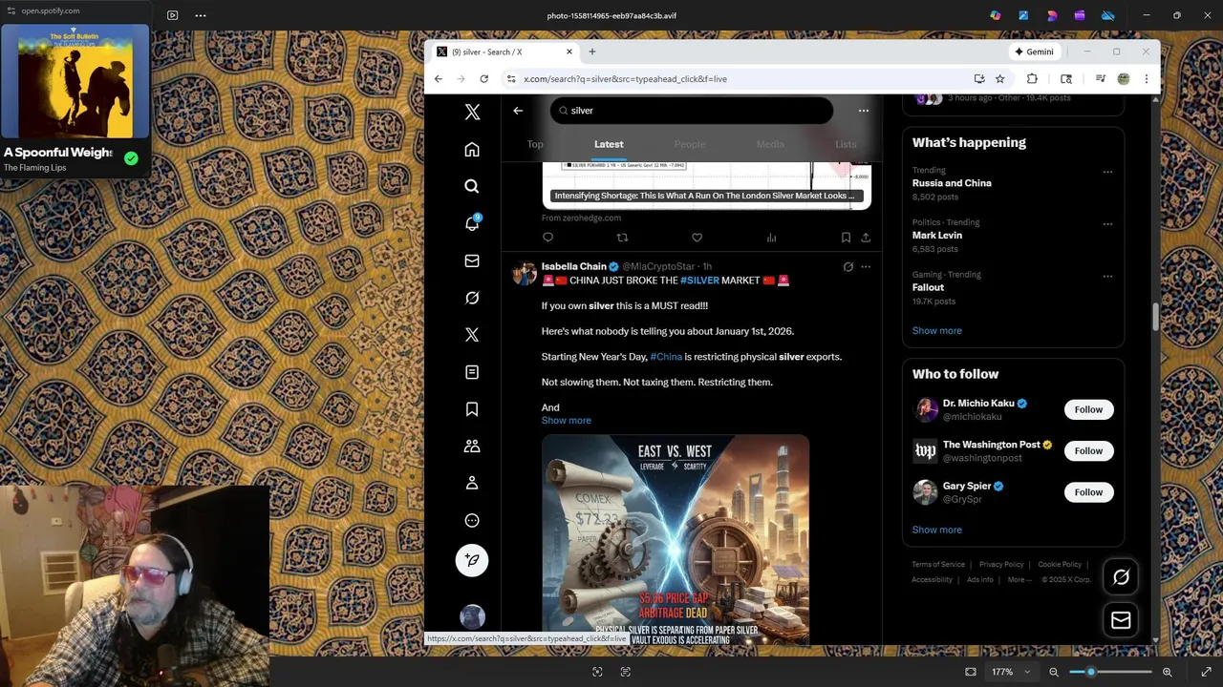Zoom in with photo viewer plus icon
Image resolution: width=1223 pixels, height=687 pixels.
[x=1167, y=672]
